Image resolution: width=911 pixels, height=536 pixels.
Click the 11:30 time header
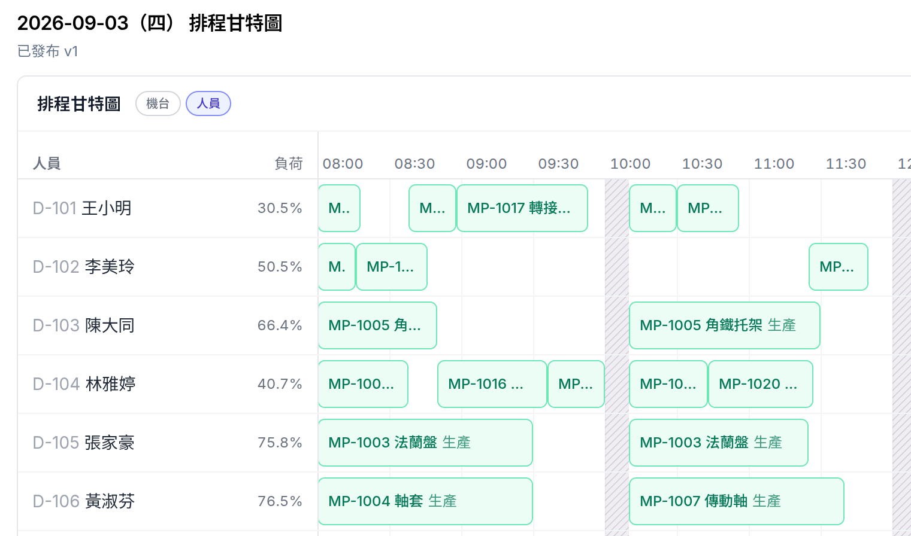tap(846, 164)
